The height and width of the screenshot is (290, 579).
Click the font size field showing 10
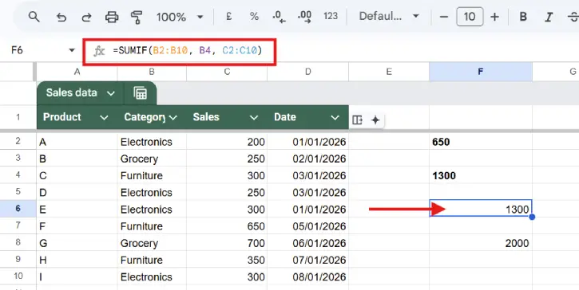click(x=470, y=17)
